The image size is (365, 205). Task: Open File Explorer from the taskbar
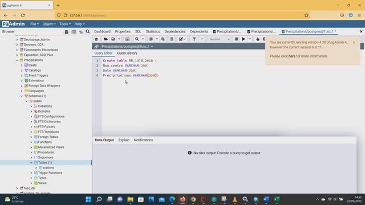[131, 199]
